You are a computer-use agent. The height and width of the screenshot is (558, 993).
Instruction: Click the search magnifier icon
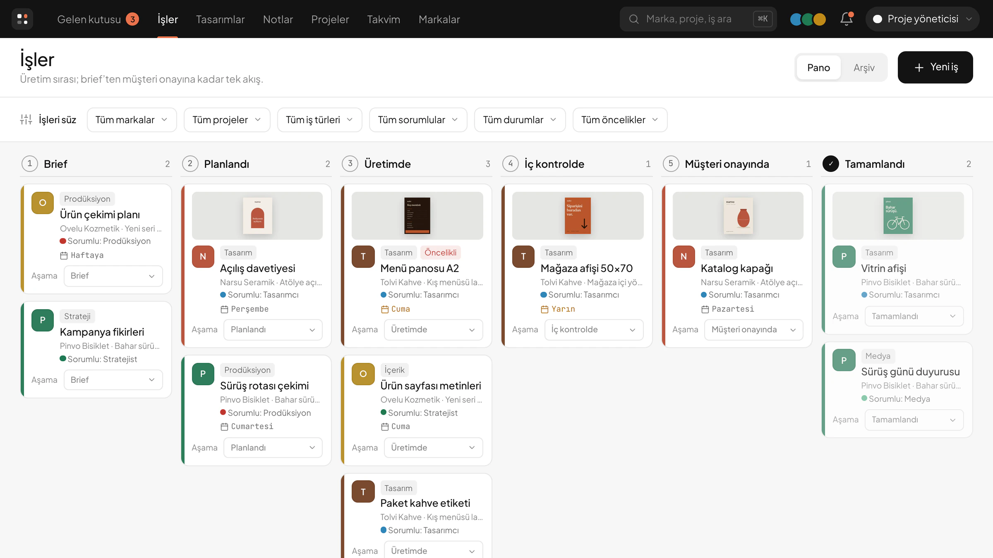[633, 19]
